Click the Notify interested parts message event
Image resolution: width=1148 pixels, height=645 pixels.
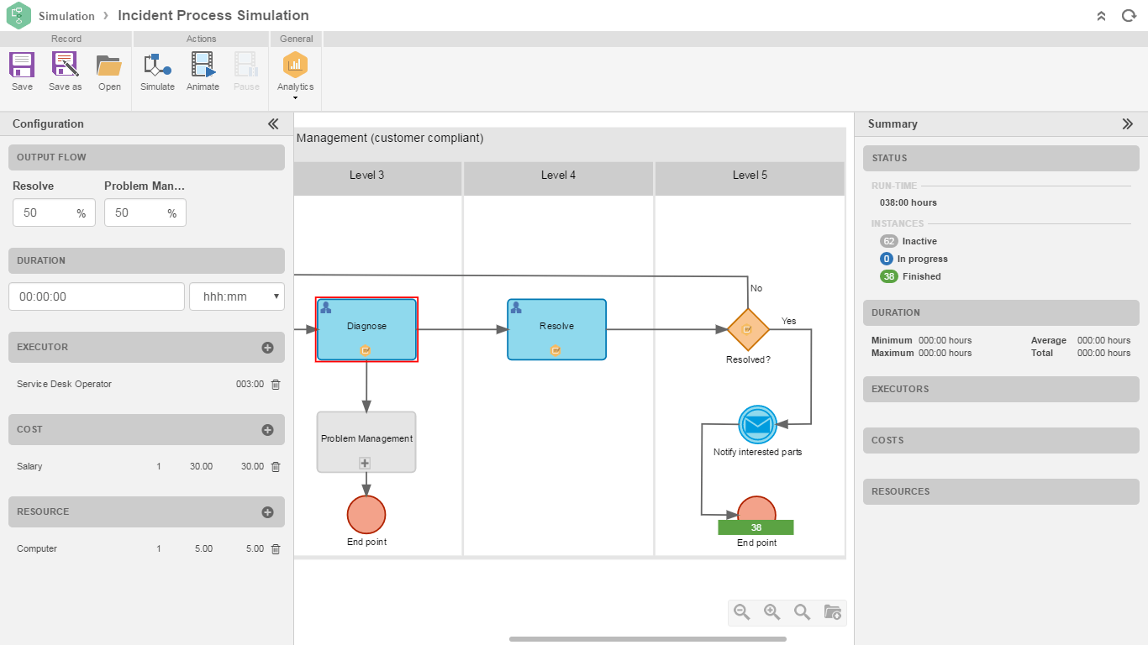[x=757, y=425]
